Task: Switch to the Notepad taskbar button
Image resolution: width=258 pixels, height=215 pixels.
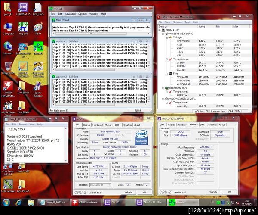Action: click(x=53, y=203)
